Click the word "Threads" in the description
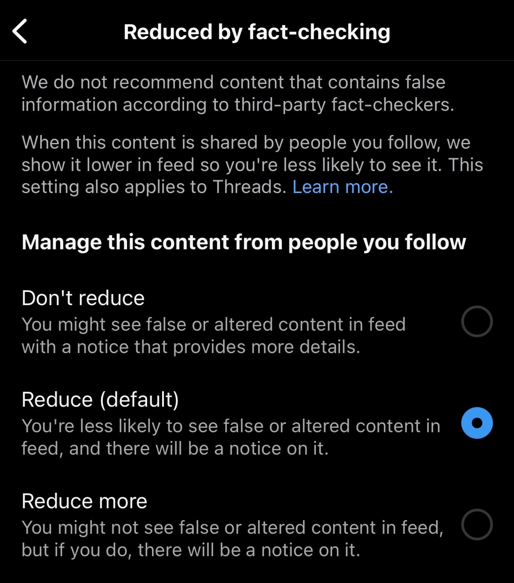This screenshot has height=583, width=514. coord(250,187)
